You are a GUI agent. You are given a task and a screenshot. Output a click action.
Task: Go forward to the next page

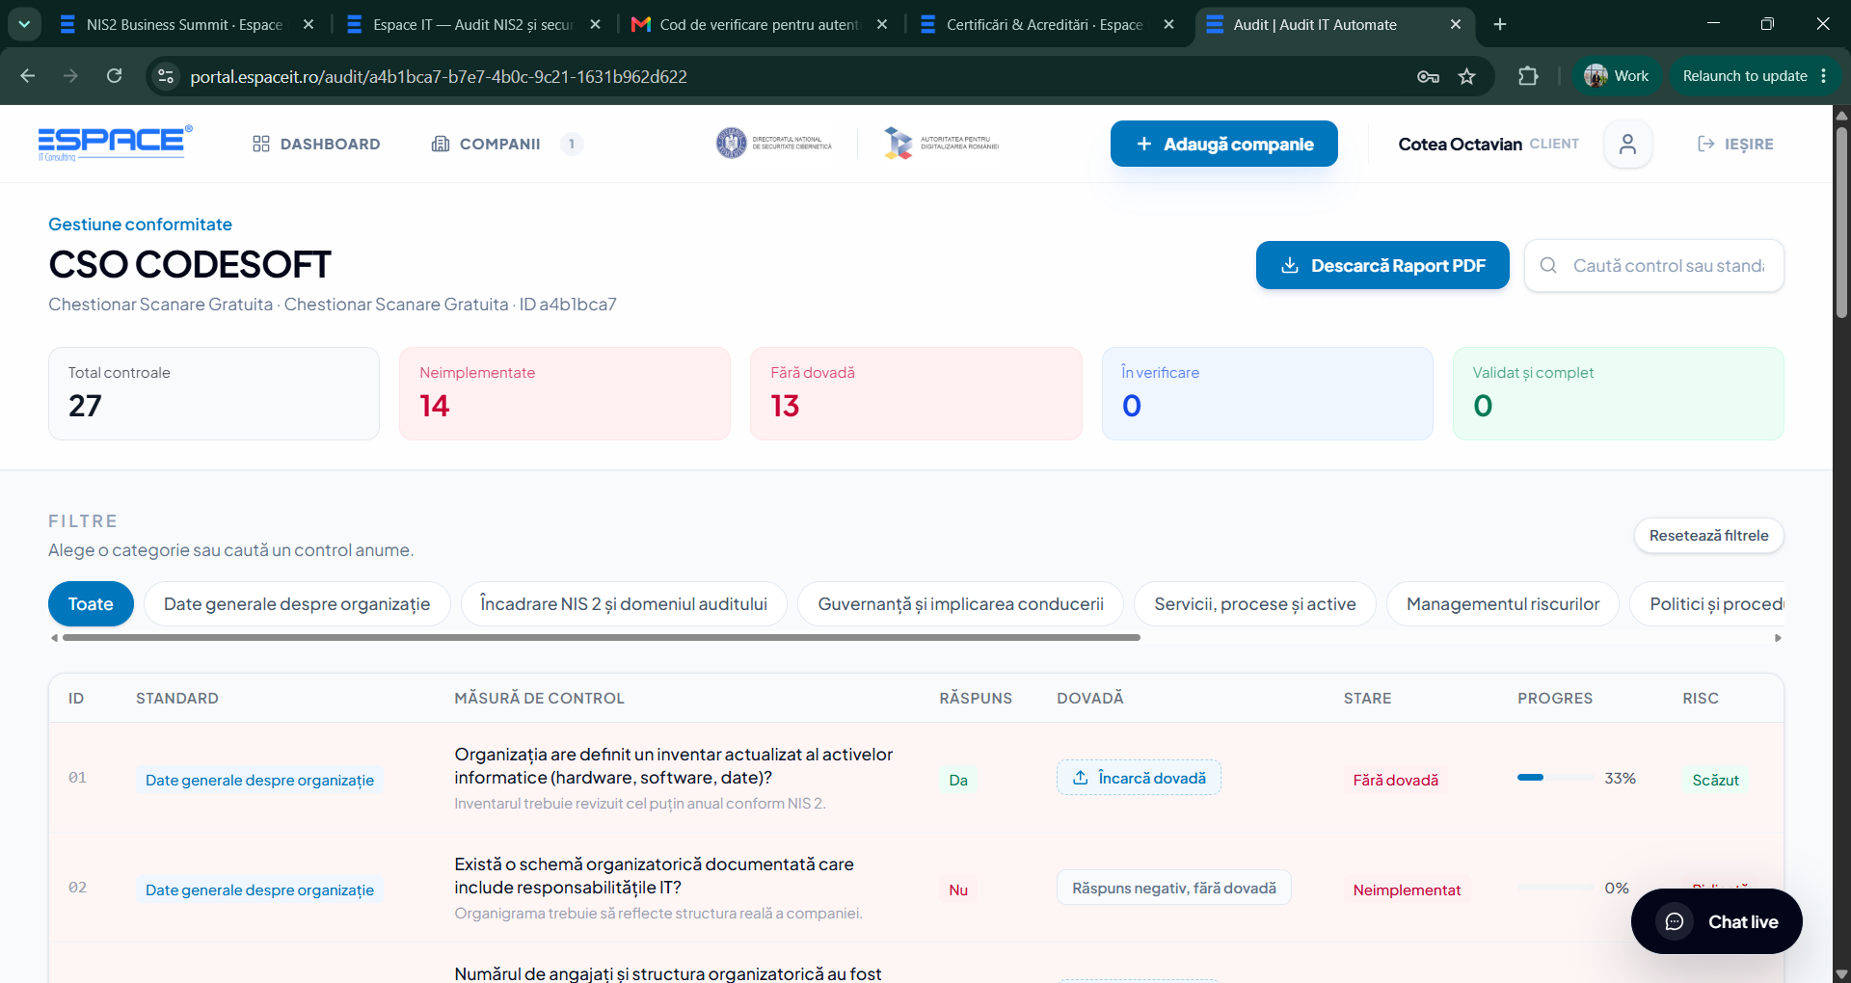[70, 76]
